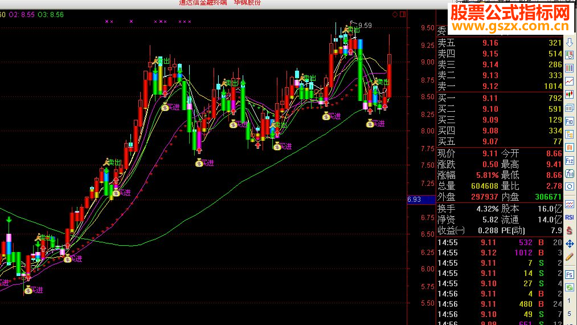Click the 6.93 price marker on axis
The height and width of the screenshot is (325, 577).
coord(421,200)
